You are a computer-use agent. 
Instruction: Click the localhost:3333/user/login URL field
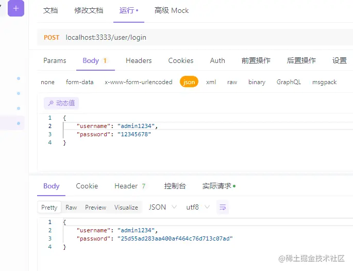coord(106,38)
